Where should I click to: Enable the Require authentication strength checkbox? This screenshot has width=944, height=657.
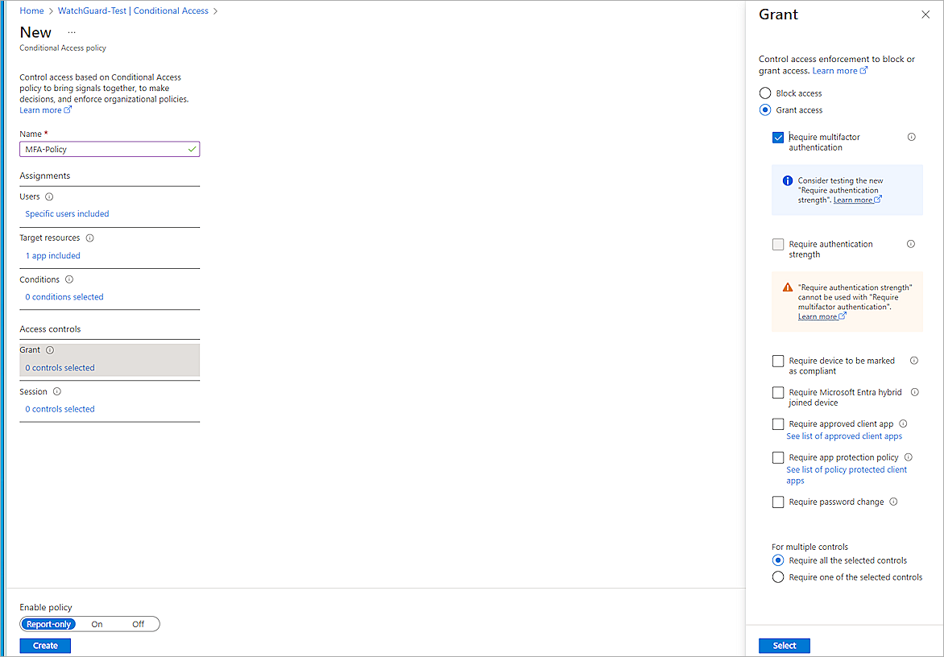[x=778, y=243]
